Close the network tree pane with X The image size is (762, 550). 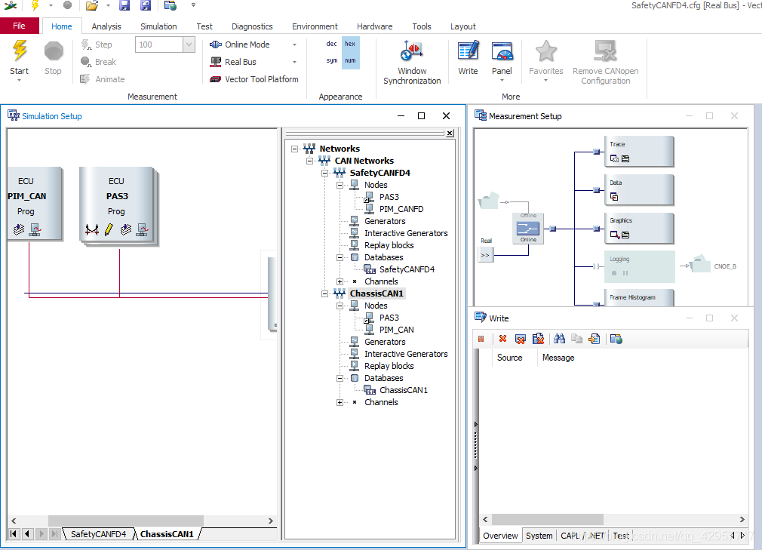(x=450, y=133)
